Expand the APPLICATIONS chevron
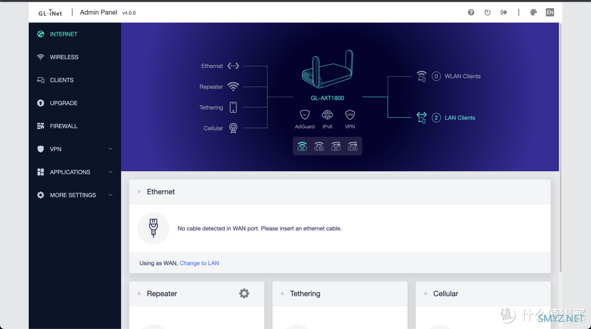The width and height of the screenshot is (591, 329). tap(111, 172)
